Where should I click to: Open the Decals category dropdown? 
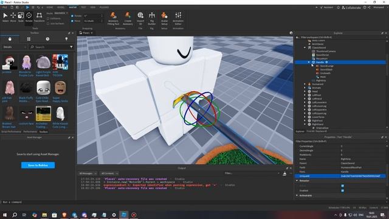click(15, 47)
